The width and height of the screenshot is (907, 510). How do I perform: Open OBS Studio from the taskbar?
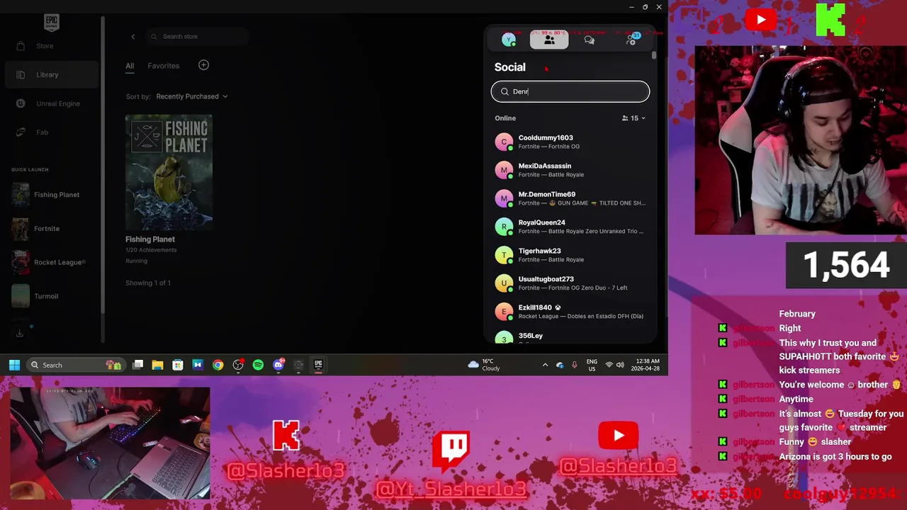tap(238, 365)
